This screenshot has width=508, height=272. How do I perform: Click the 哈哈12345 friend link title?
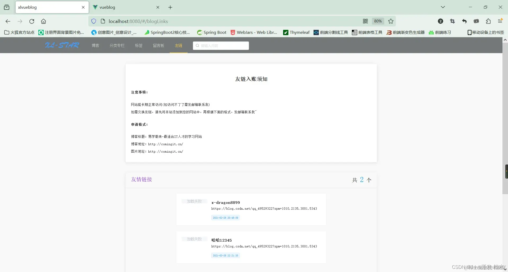221,240
